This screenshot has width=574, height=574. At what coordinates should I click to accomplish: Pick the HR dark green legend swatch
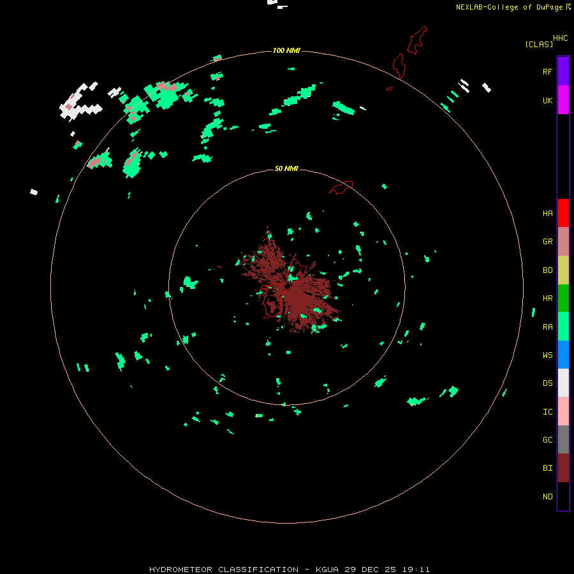click(563, 298)
